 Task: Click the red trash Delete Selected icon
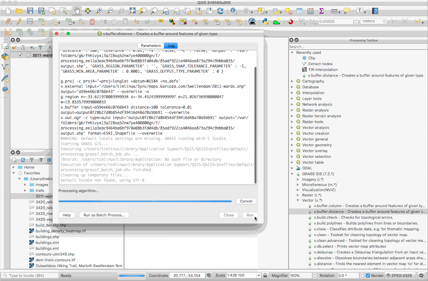[92, 22]
